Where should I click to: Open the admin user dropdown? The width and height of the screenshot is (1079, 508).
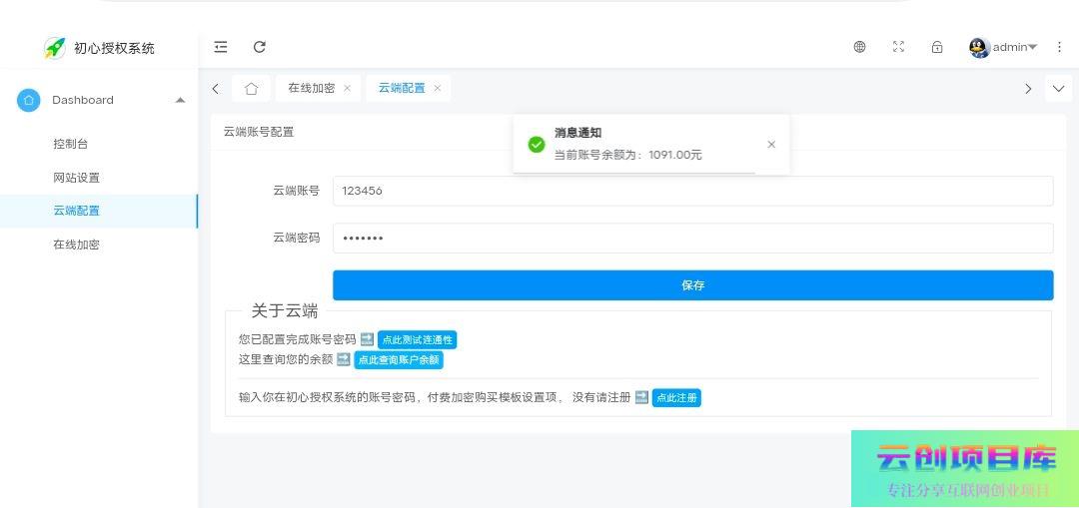1004,47
